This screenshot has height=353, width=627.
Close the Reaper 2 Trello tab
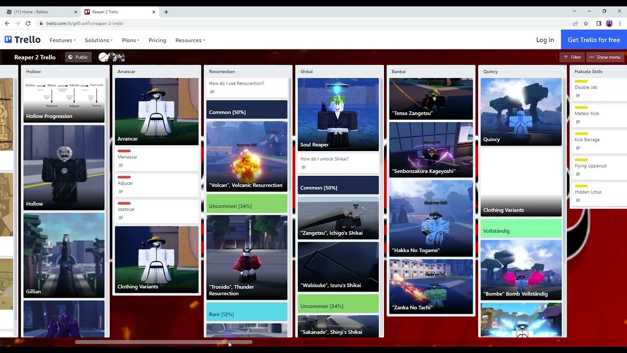point(153,12)
